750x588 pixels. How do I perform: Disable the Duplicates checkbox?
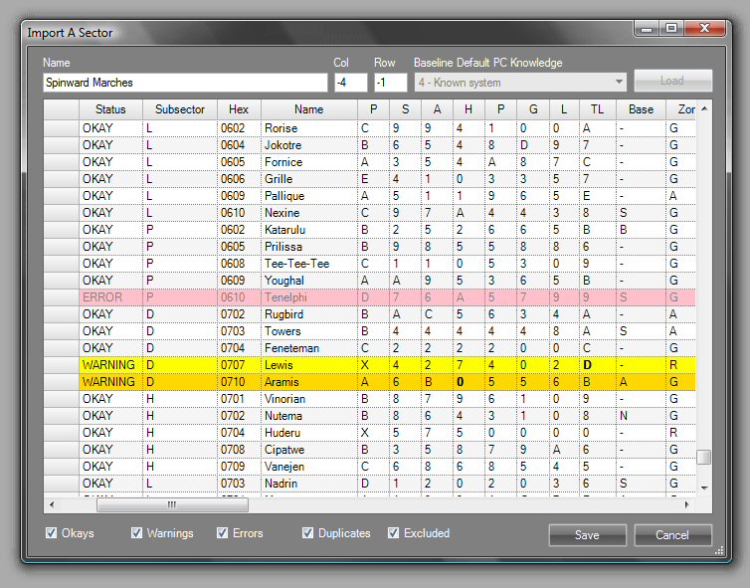308,533
